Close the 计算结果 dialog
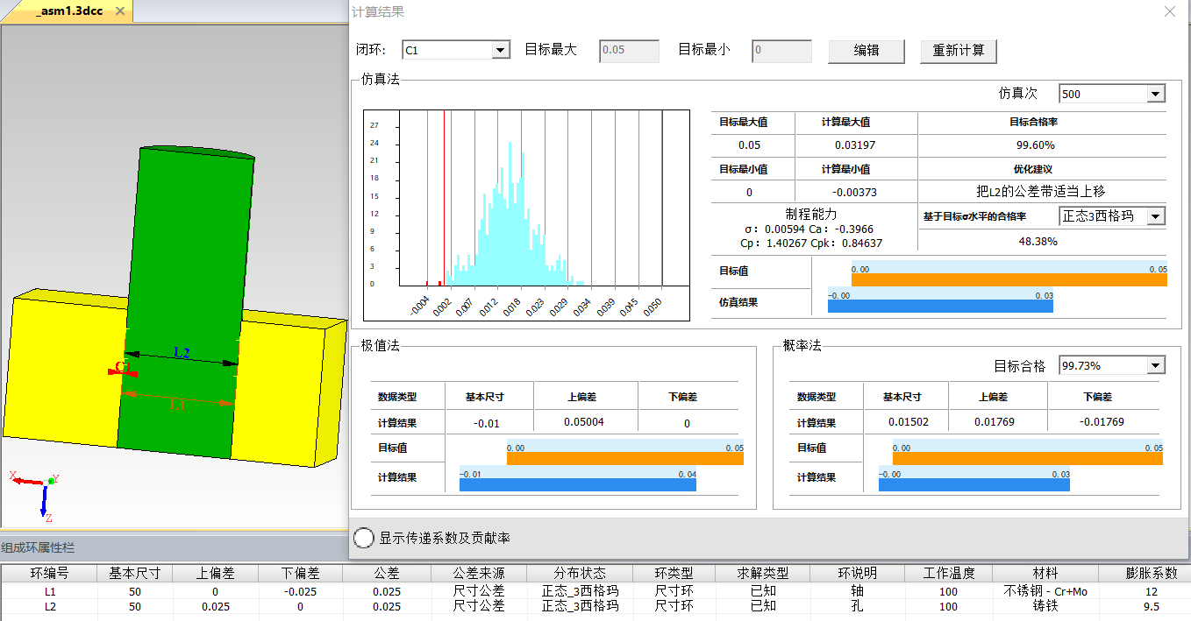The height and width of the screenshot is (621, 1191). click(x=1169, y=11)
